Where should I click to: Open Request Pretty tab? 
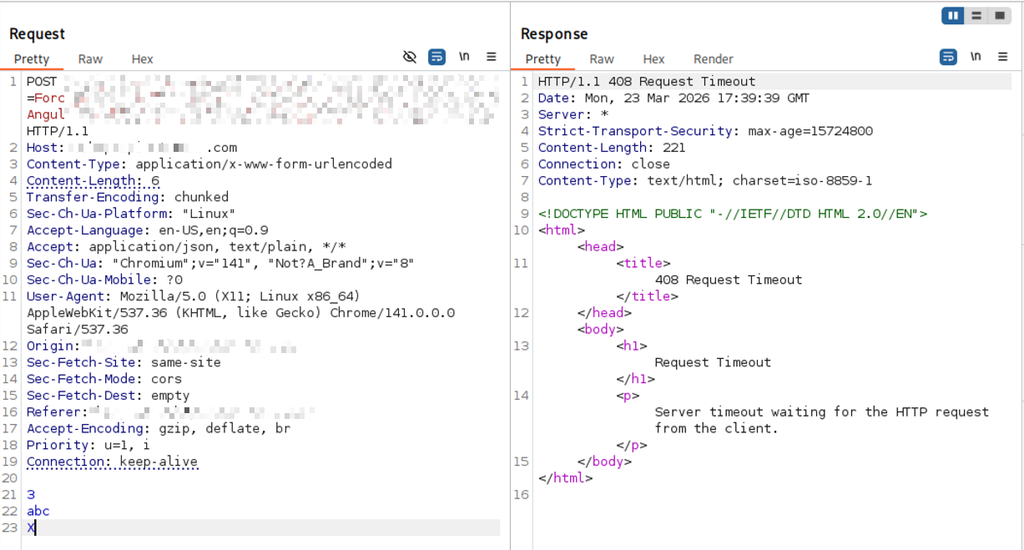[32, 59]
